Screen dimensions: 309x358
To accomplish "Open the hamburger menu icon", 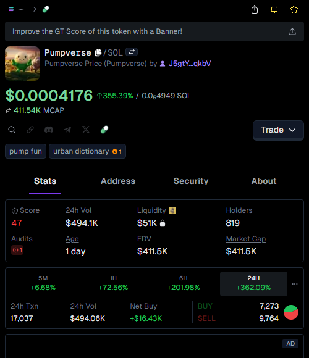I will click(11, 9).
